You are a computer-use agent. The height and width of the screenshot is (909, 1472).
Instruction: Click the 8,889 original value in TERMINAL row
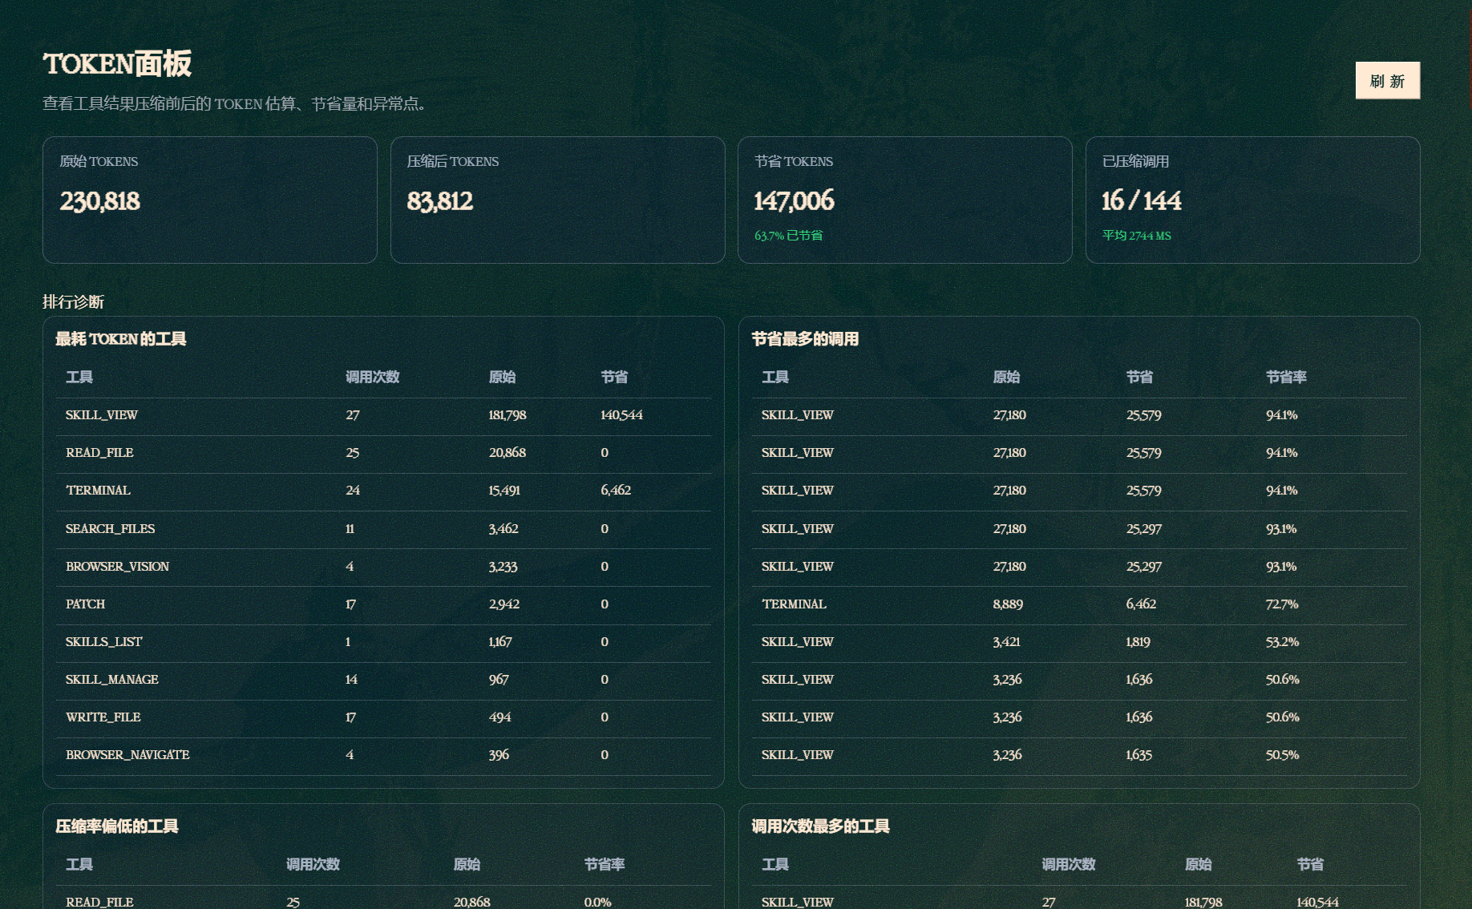[1008, 604]
